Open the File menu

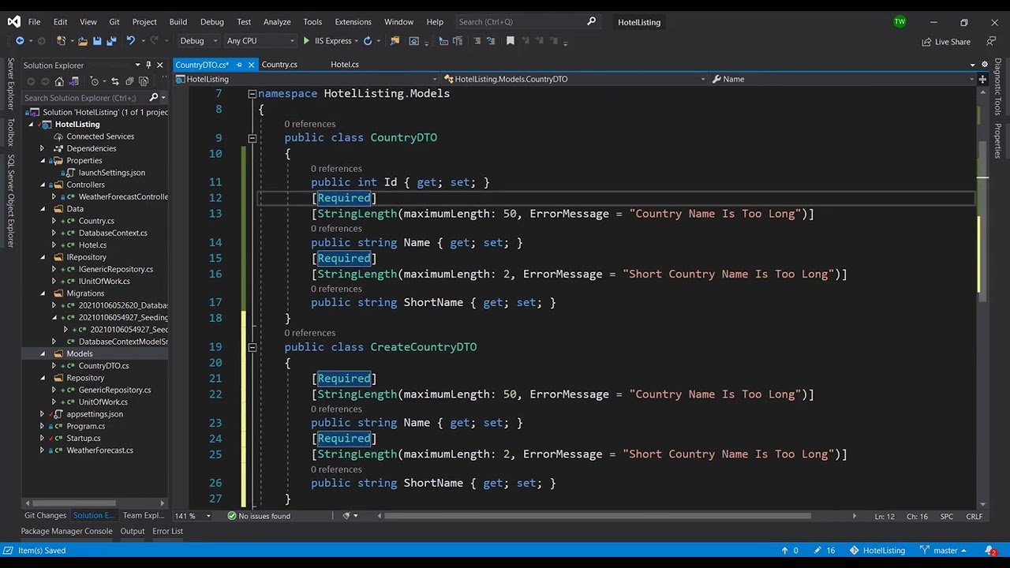[x=34, y=21]
